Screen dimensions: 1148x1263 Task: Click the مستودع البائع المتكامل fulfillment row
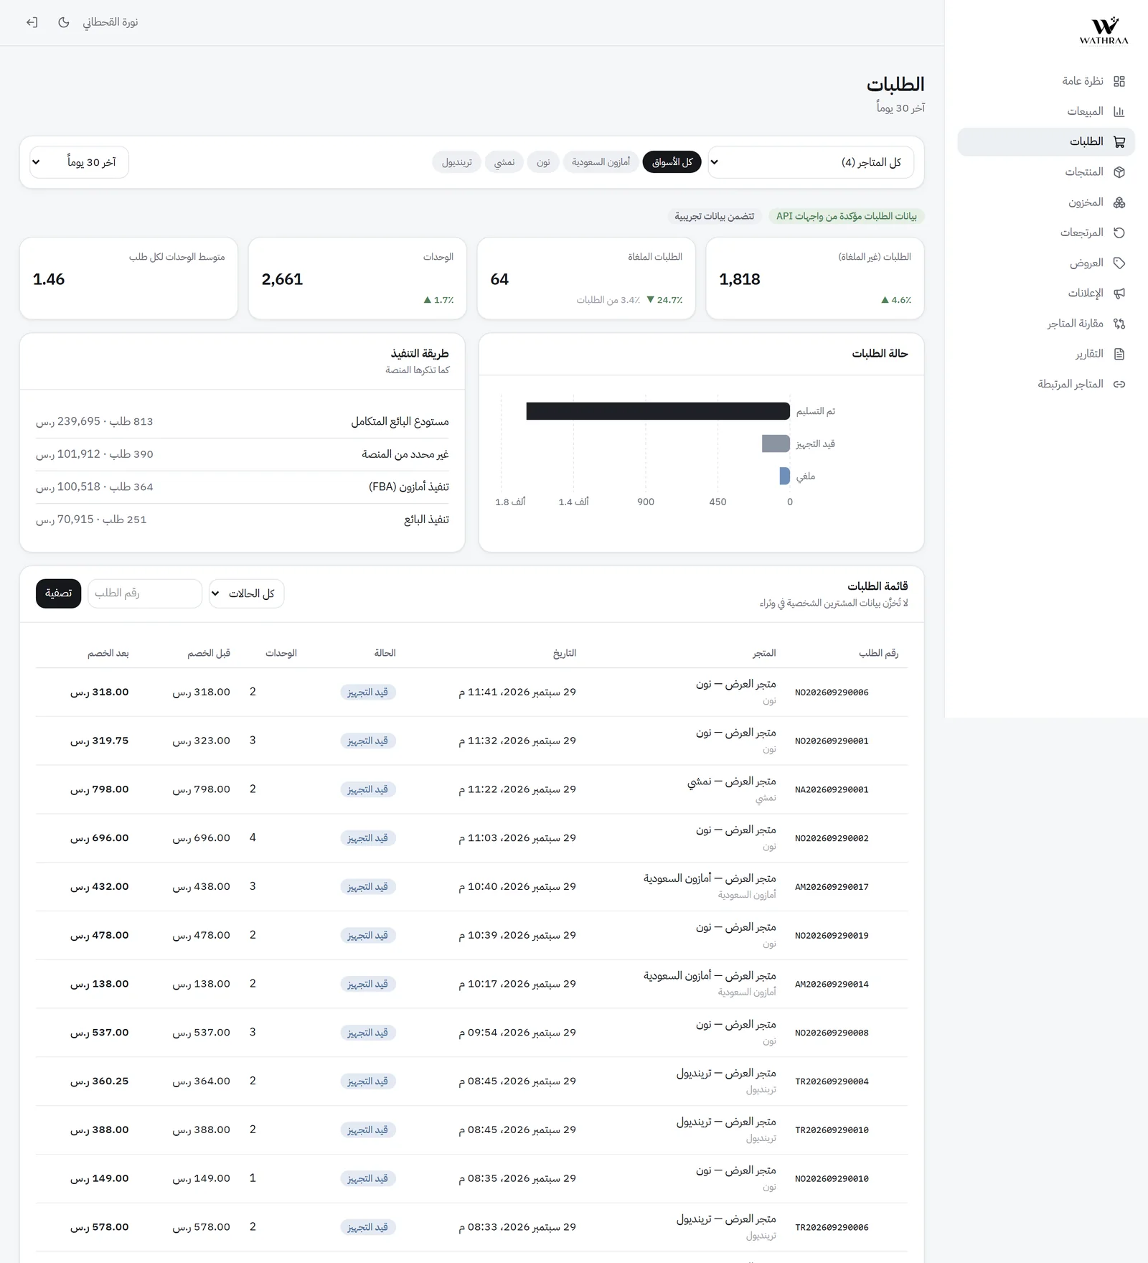click(x=243, y=421)
